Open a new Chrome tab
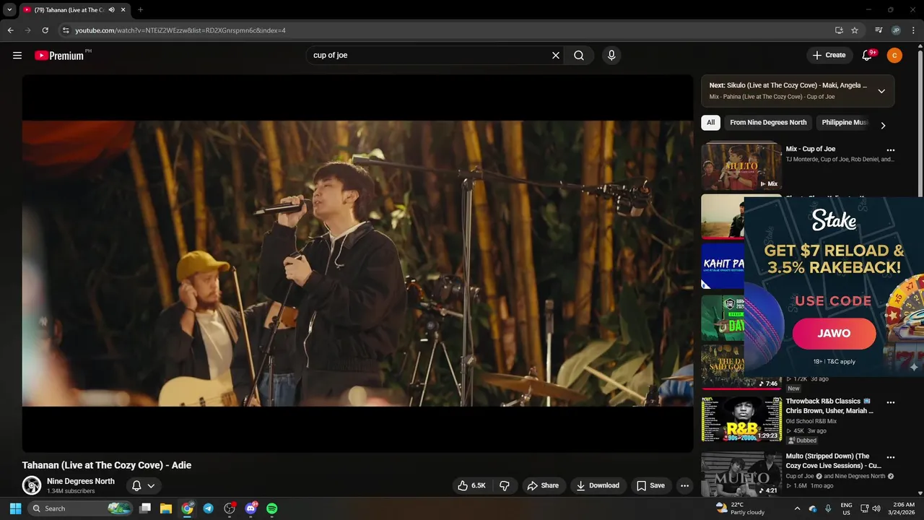The height and width of the screenshot is (520, 924). tap(140, 10)
